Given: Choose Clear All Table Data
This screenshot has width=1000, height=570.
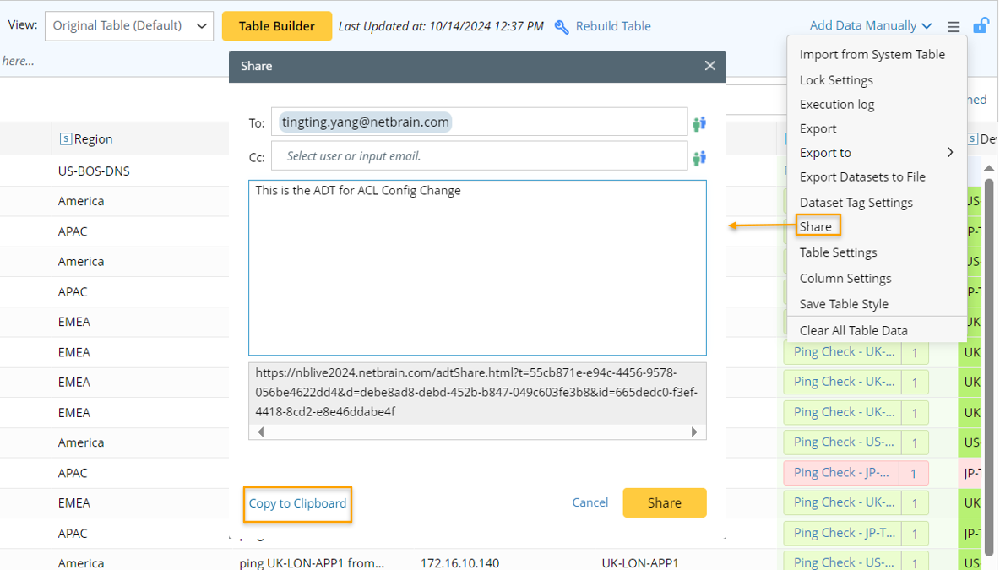Looking at the screenshot, I should (853, 330).
